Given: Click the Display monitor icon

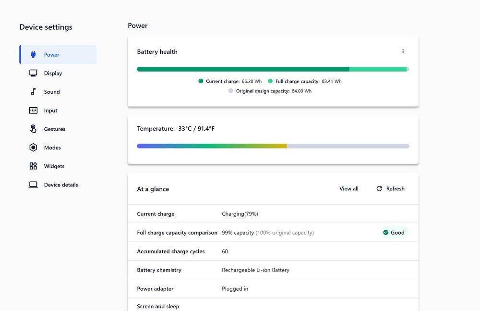Looking at the screenshot, I should pos(33,74).
